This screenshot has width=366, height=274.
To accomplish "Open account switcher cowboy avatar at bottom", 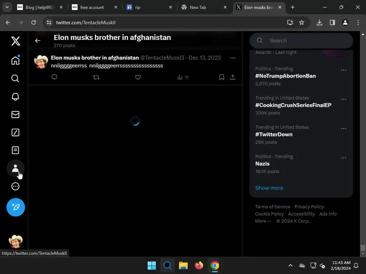I will click(16, 242).
